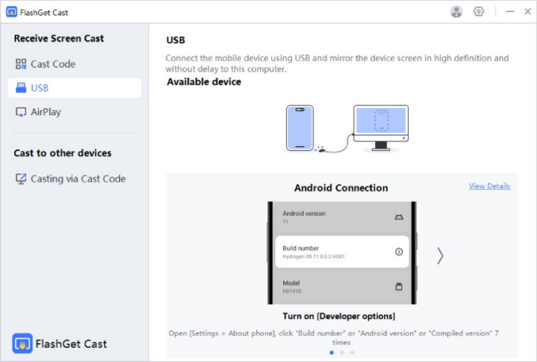Select the first carousel page dot
The width and height of the screenshot is (537, 362).
pos(332,352)
